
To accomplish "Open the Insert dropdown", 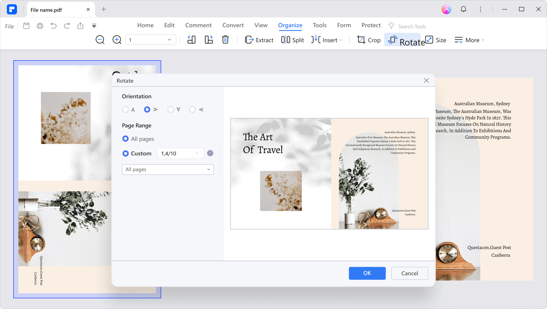I will click(x=327, y=40).
